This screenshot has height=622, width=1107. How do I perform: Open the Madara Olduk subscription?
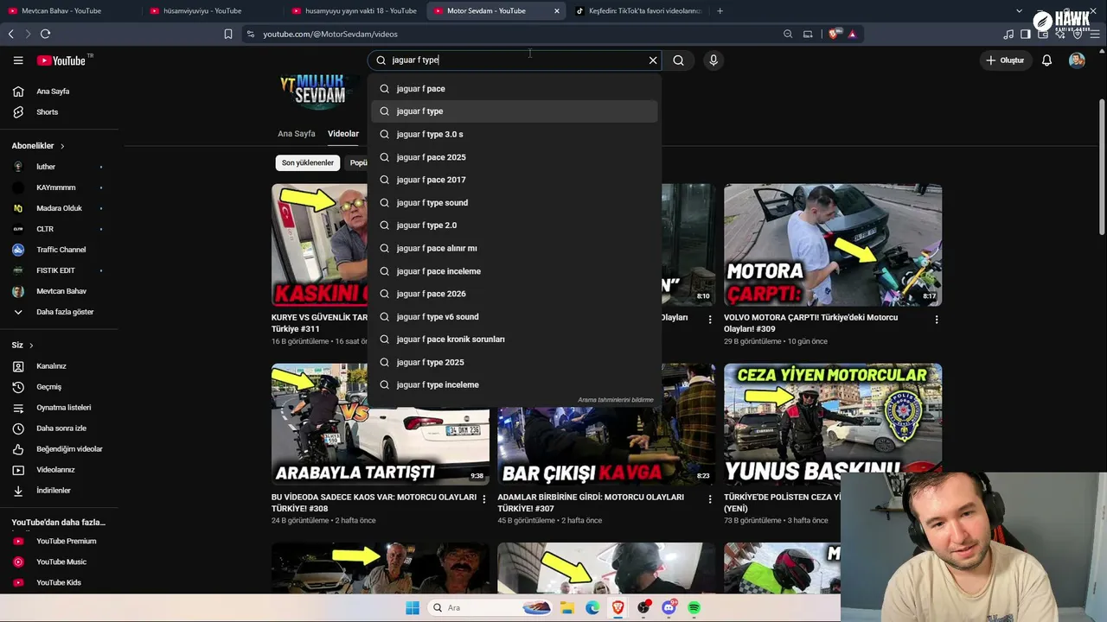[x=57, y=208]
